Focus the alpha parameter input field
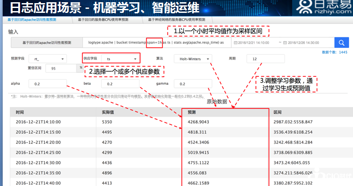The width and height of the screenshot is (353, 186). click(x=48, y=84)
